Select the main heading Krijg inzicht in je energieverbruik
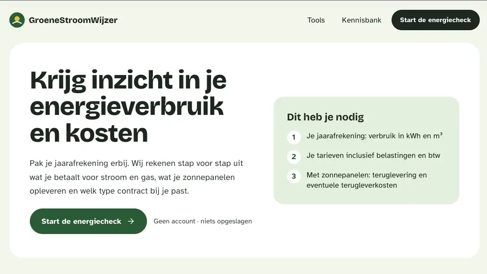The height and width of the screenshot is (274, 487). [x=128, y=106]
